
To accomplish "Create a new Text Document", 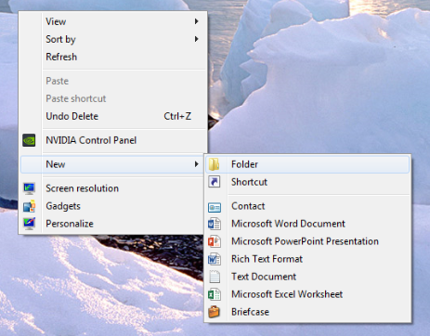I will point(307,277).
